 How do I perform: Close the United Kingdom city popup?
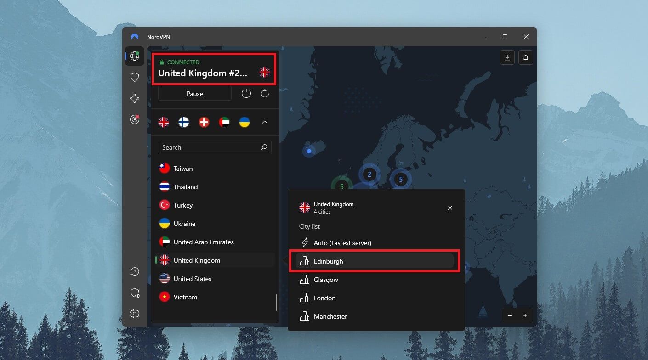pyautogui.click(x=450, y=208)
